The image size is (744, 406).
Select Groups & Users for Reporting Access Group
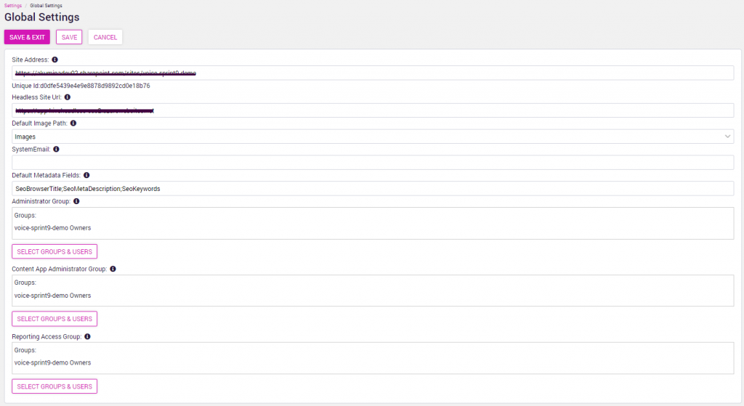pyautogui.click(x=54, y=386)
